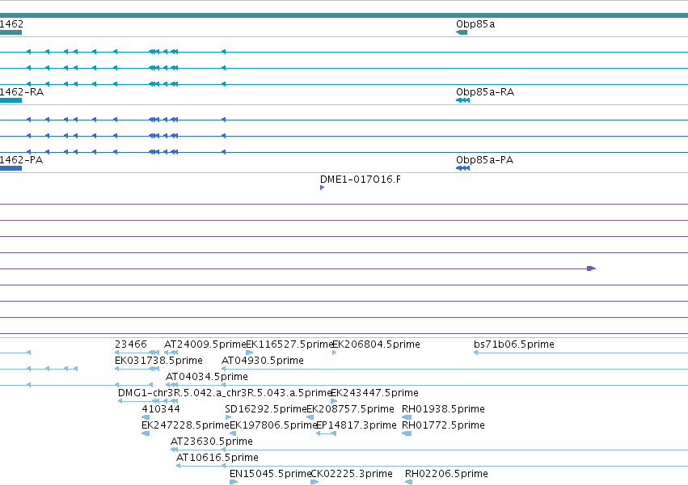Viewport: 688px width, 486px height.
Task: Select the EK247228.5prime feature glyph
Action: [146, 433]
